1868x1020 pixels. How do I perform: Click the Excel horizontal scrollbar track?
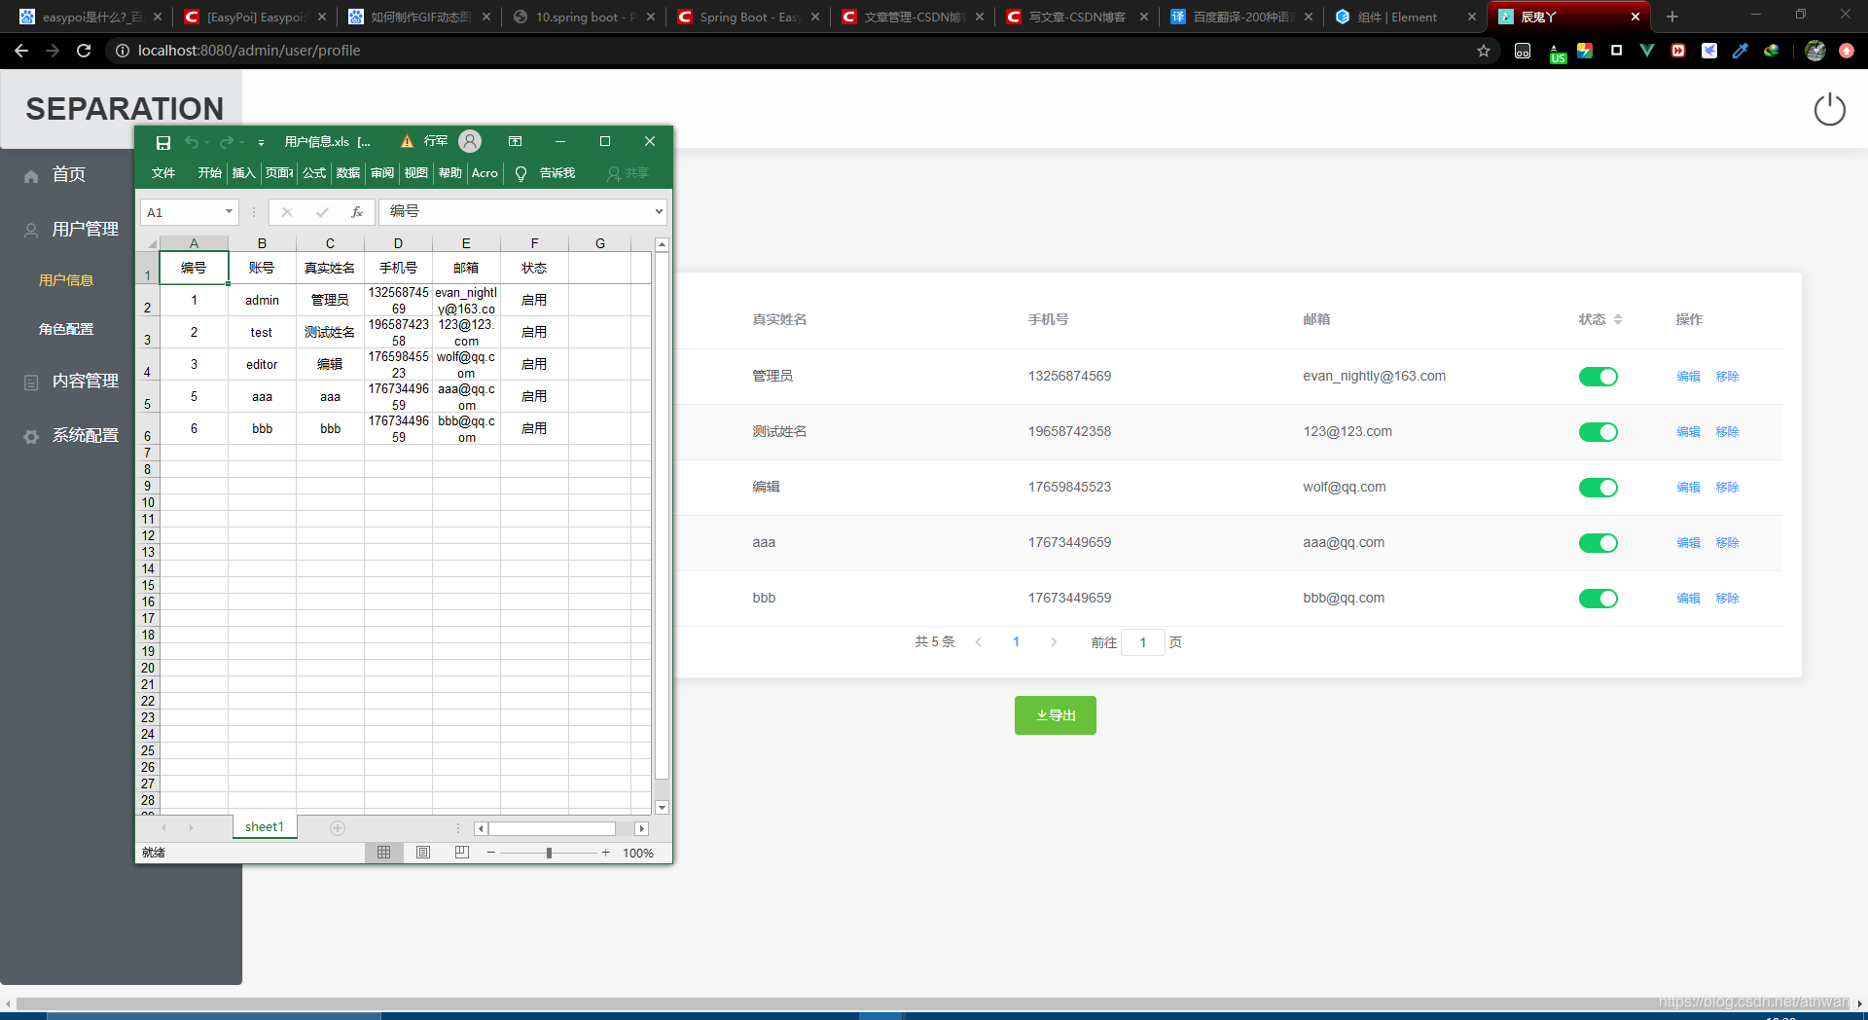pos(553,828)
